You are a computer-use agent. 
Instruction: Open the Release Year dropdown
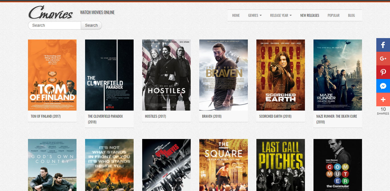(281, 15)
